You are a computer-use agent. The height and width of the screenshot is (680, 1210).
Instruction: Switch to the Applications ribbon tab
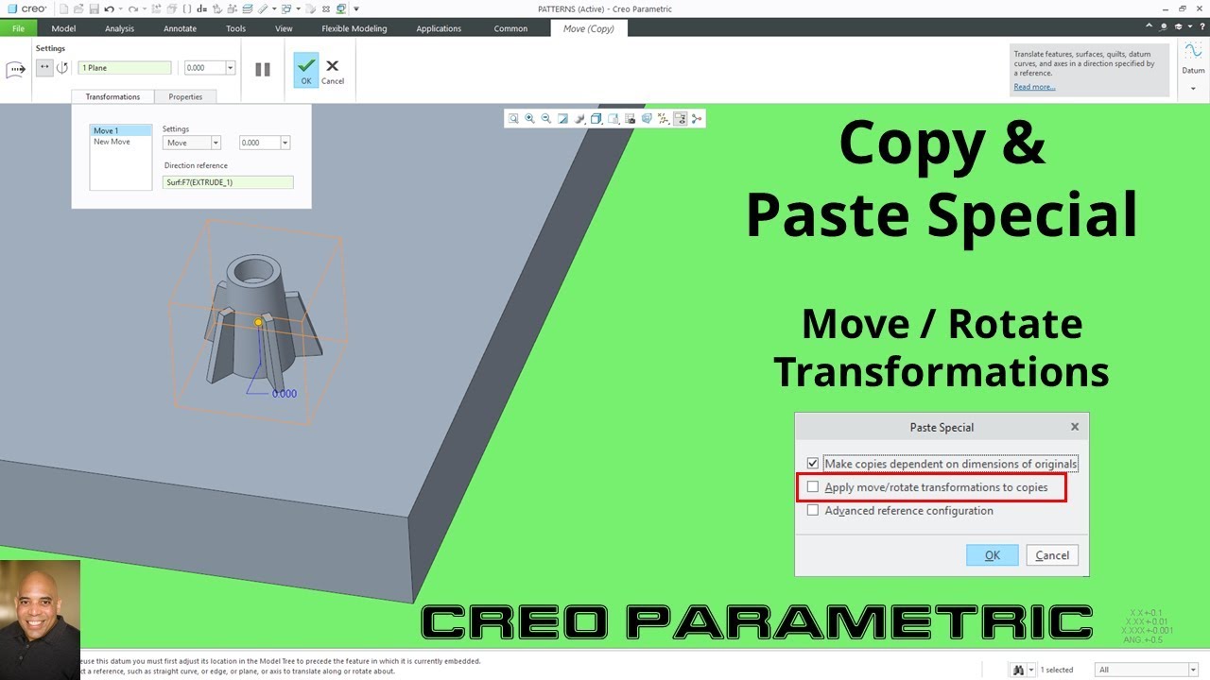pos(439,28)
